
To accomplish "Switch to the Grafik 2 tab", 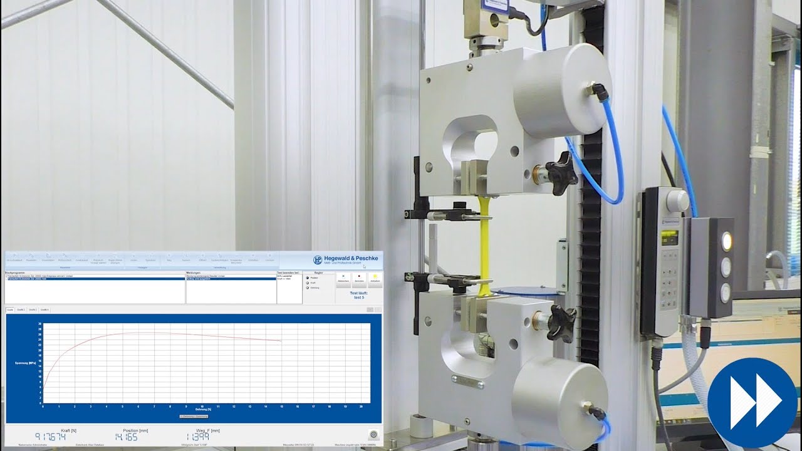I will [x=21, y=310].
